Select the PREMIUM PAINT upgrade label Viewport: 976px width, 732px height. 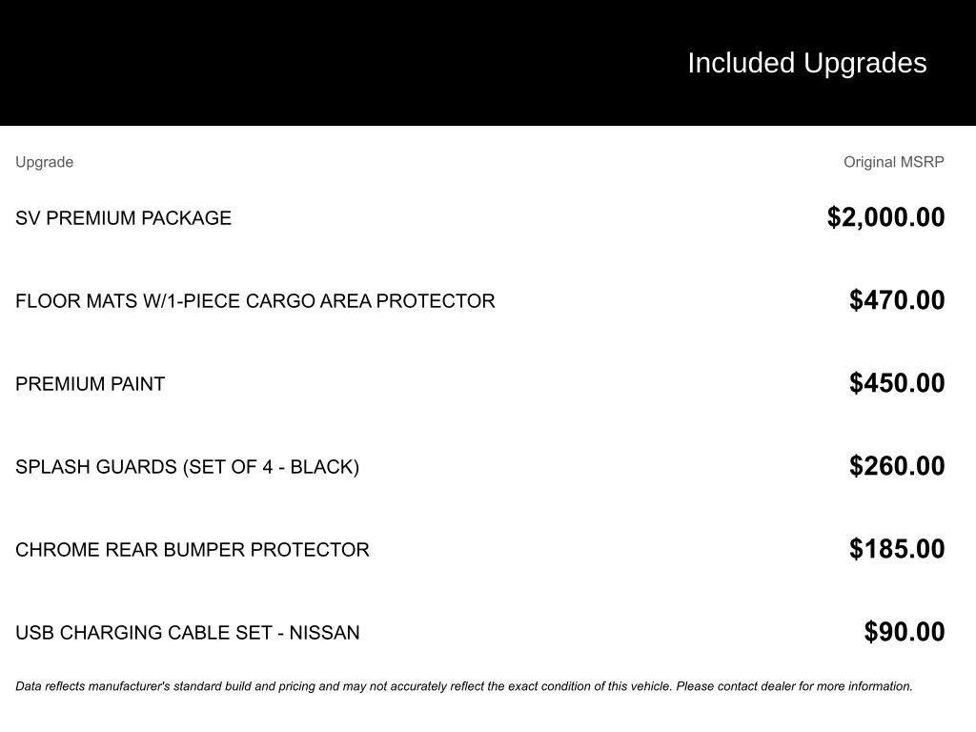[91, 384]
